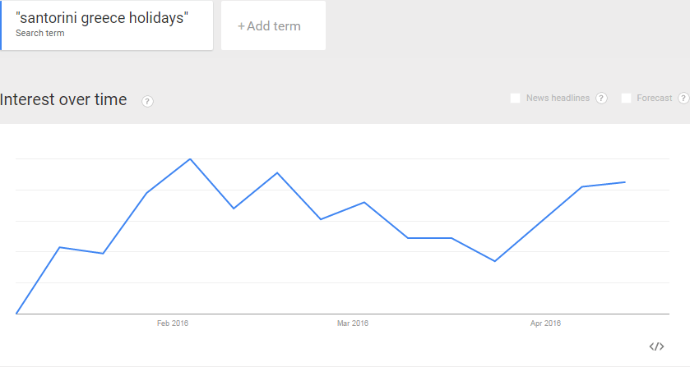This screenshot has height=367, width=690.
Task: Open help icon next to News headlines
Action: (601, 99)
